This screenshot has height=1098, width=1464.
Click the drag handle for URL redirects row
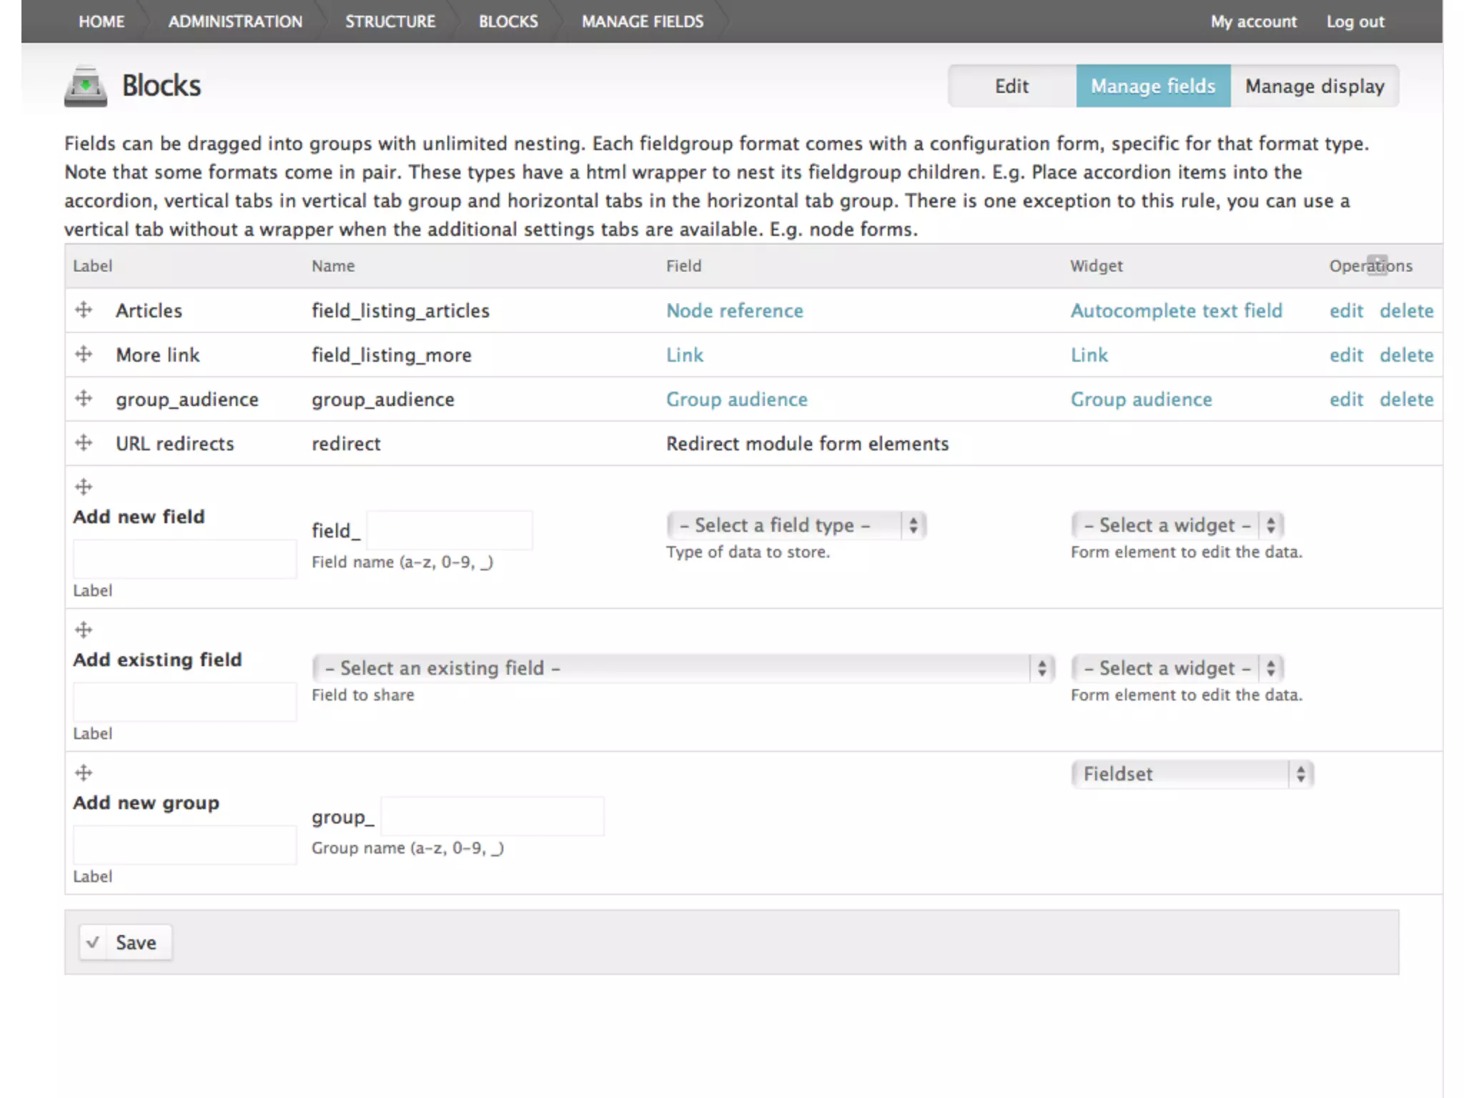pos(84,442)
